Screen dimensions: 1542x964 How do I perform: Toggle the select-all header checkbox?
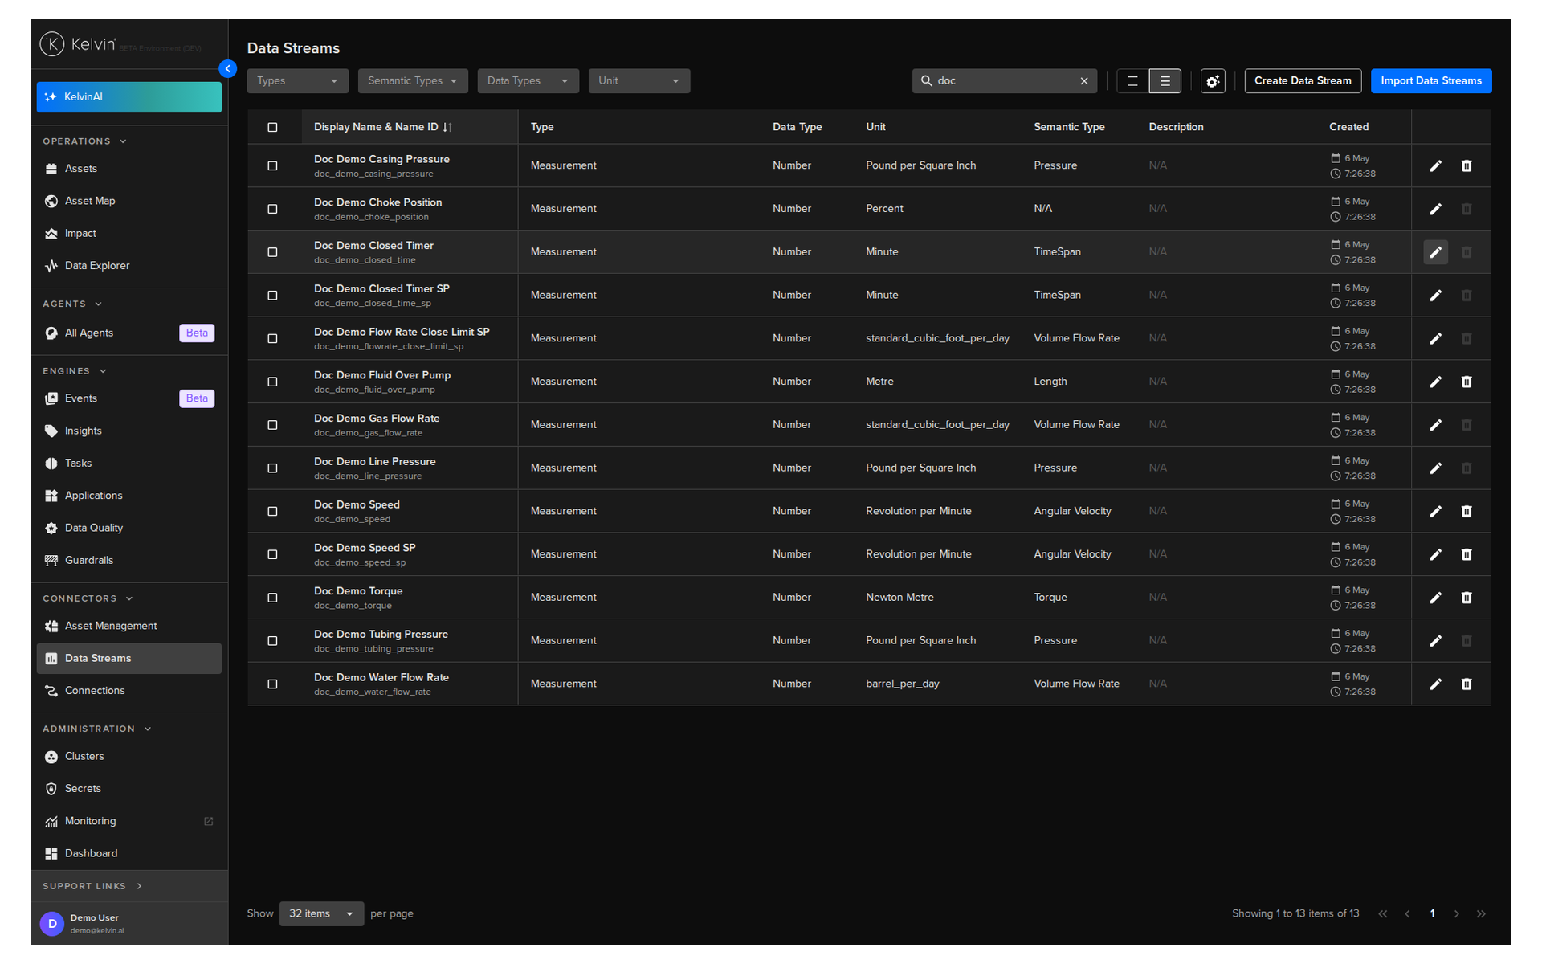[272, 127]
